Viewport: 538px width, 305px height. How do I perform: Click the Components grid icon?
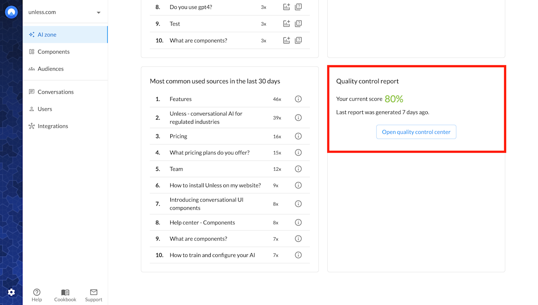pyautogui.click(x=31, y=52)
